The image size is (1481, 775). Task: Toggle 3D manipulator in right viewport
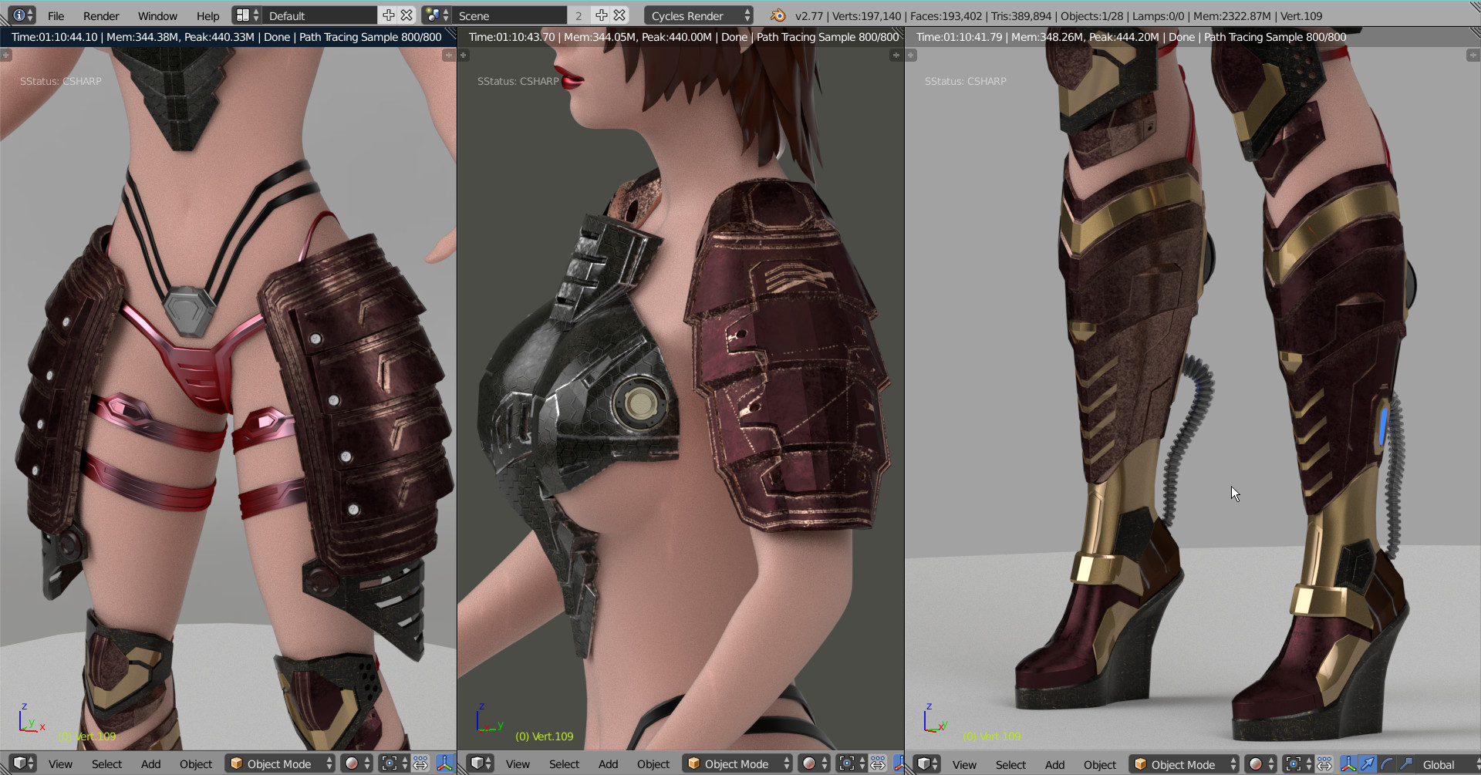(1349, 763)
